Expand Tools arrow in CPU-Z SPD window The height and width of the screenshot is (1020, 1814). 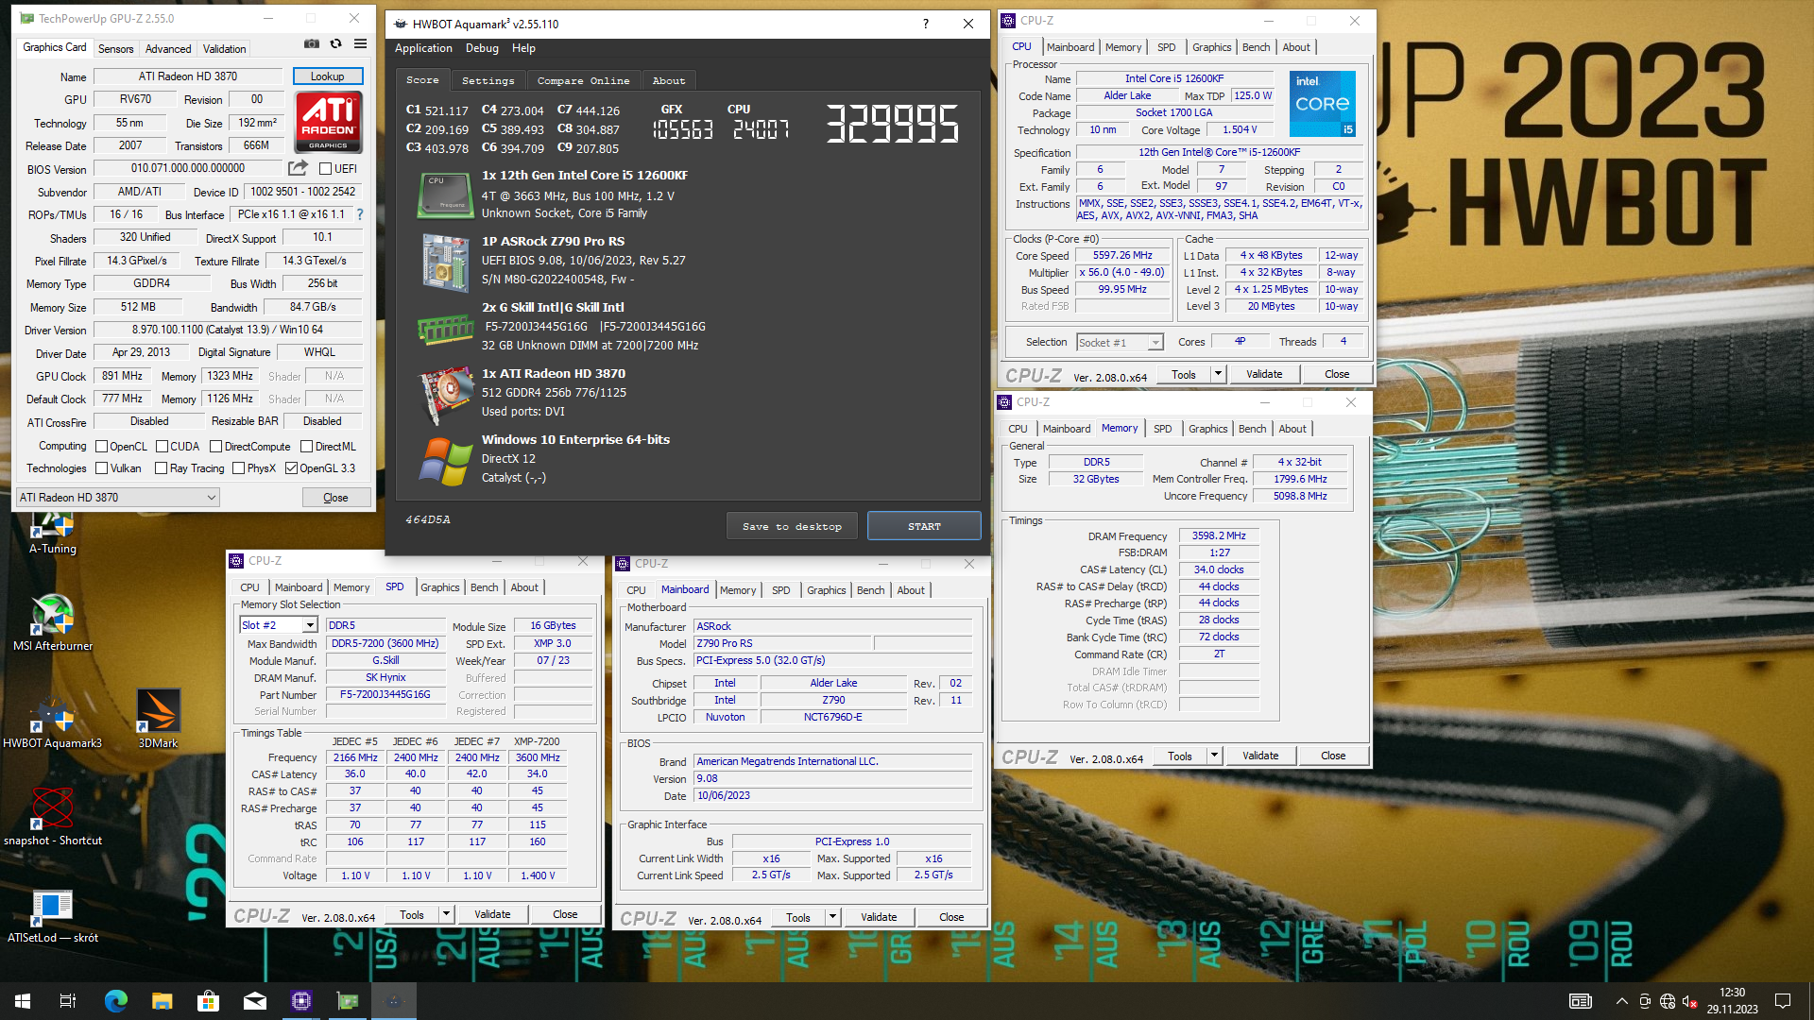pos(446,914)
